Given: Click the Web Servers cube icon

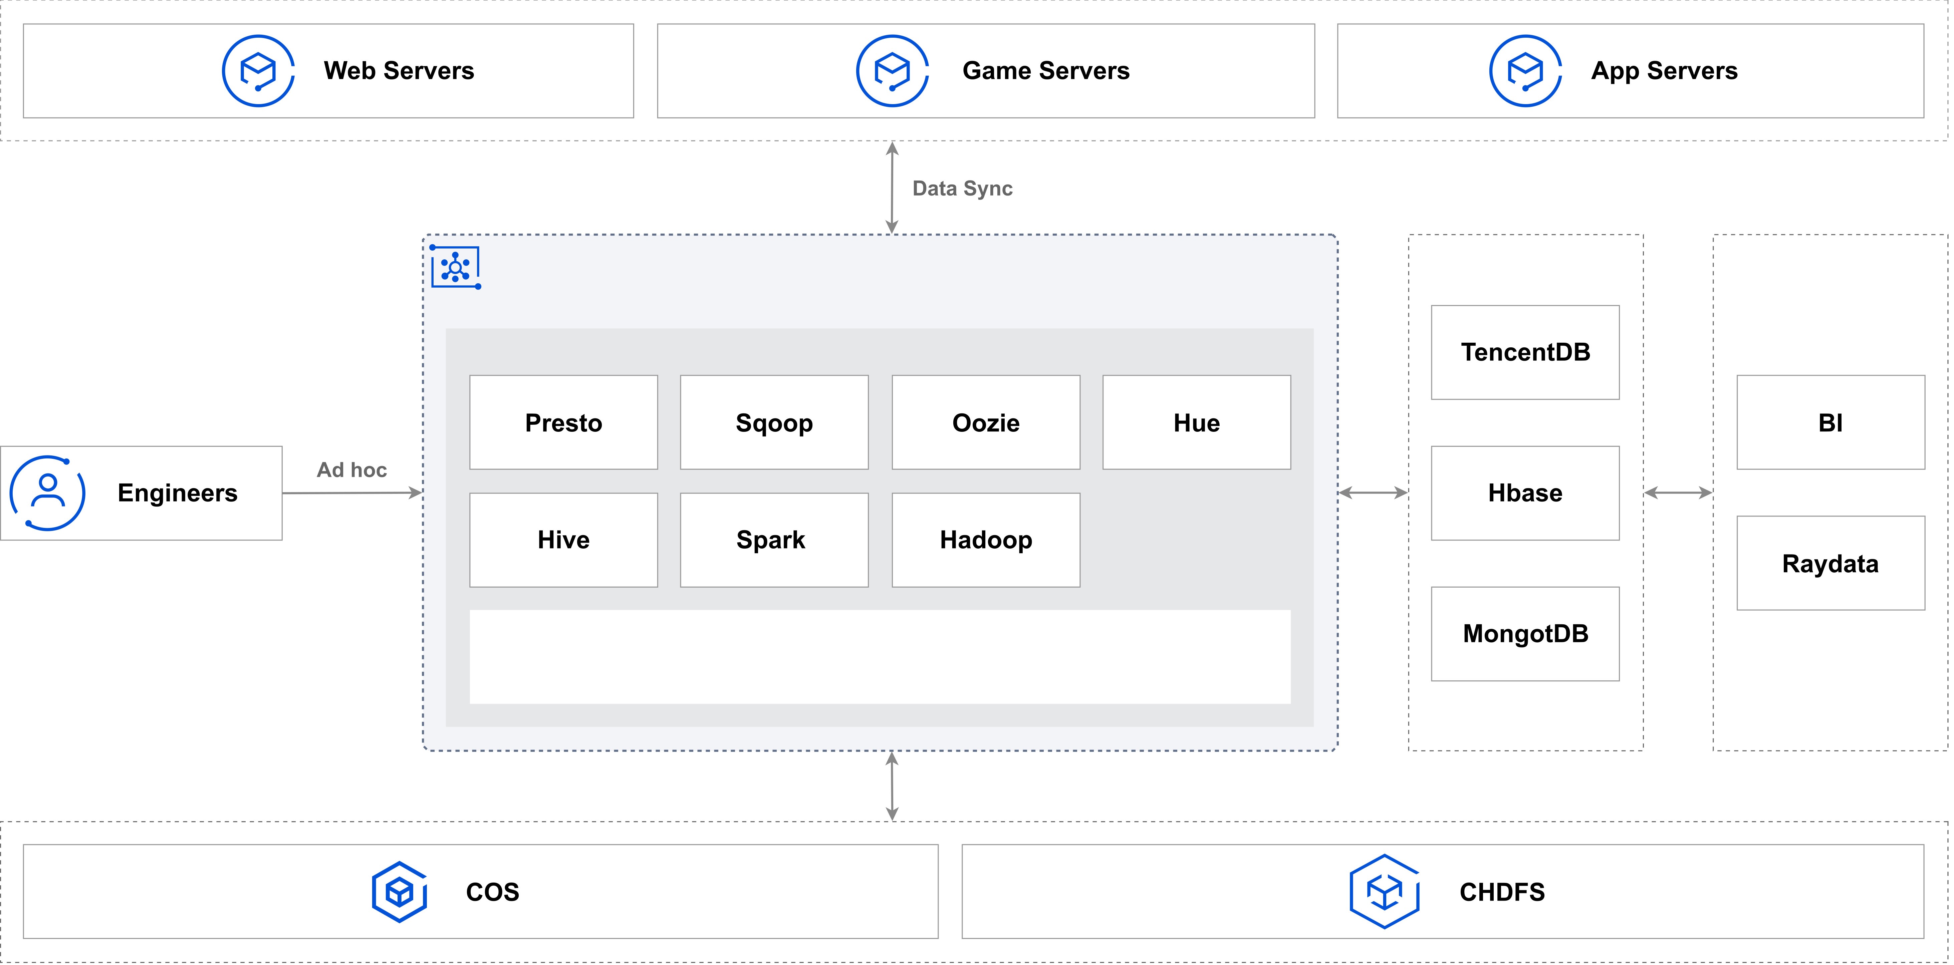Looking at the screenshot, I should [x=258, y=70].
